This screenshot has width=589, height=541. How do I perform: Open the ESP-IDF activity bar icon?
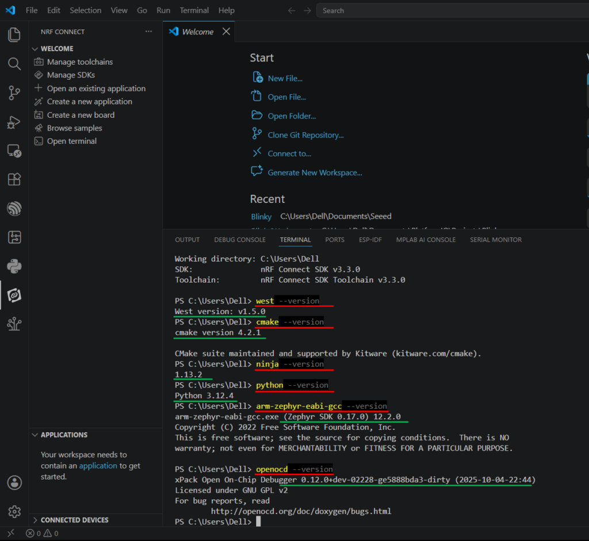14,208
